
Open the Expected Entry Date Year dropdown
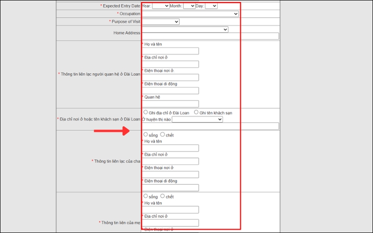161,6
